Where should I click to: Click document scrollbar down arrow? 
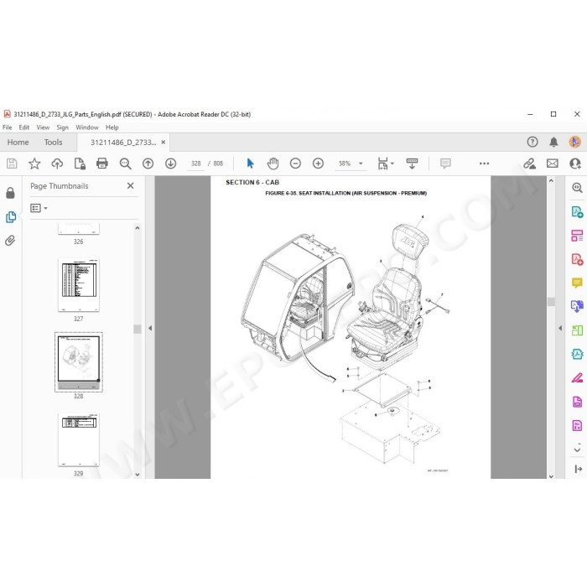pos(551,476)
